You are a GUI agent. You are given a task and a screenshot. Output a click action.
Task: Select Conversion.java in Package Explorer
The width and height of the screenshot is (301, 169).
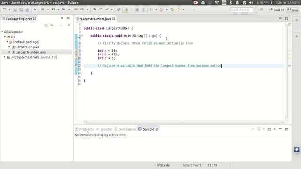pyautogui.click(x=27, y=47)
